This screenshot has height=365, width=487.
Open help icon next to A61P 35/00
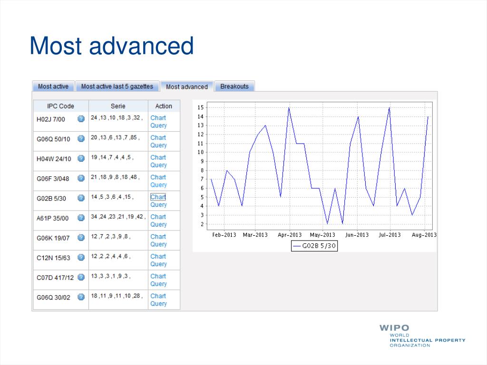pos(81,218)
